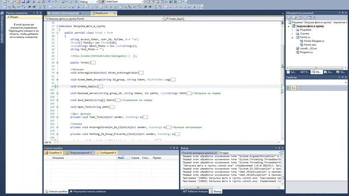Expand the Dowload_Server method outline
Screen dimensions: 349x196
coord(57,93)
